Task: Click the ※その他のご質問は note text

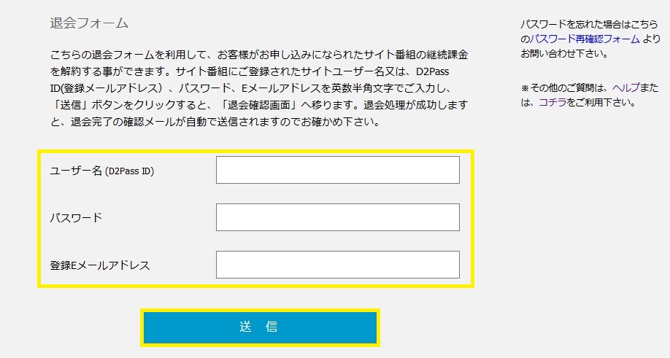Action: [x=564, y=87]
